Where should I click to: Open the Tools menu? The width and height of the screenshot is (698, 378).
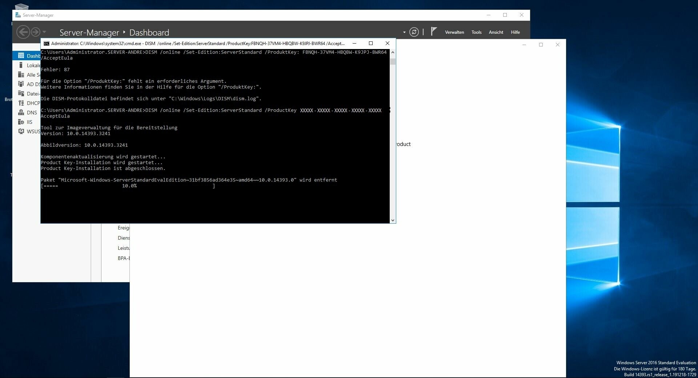point(476,32)
